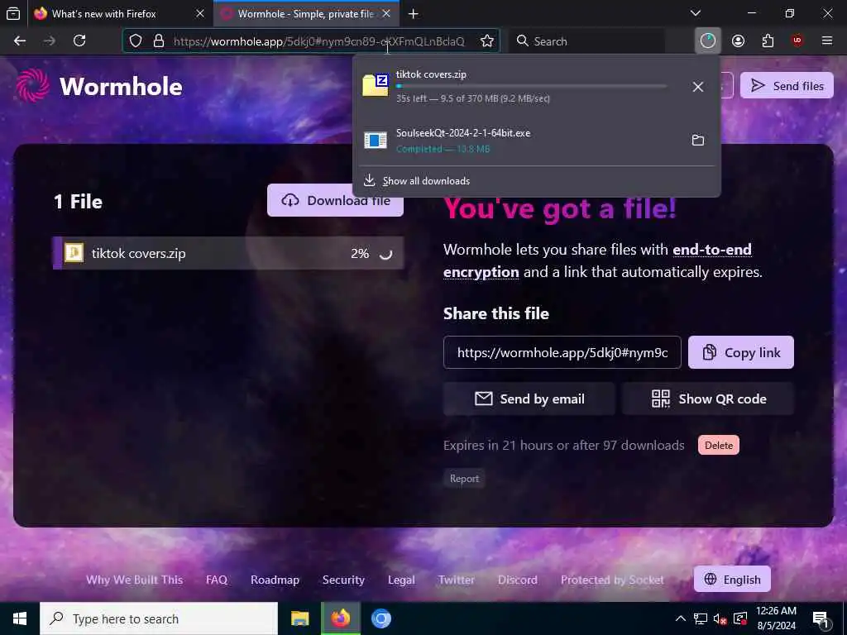The height and width of the screenshot is (635, 847).
Task: Click the Download file button
Action: tap(336, 200)
